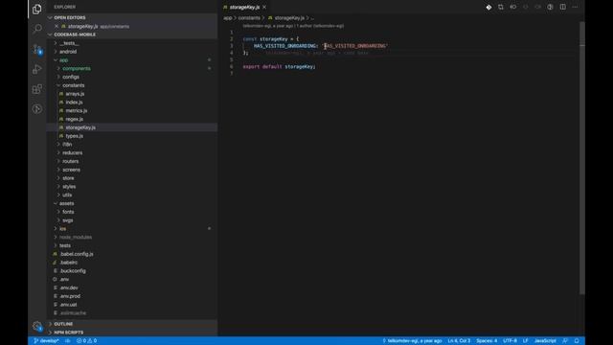Open regex.js in the file tree

132,119
